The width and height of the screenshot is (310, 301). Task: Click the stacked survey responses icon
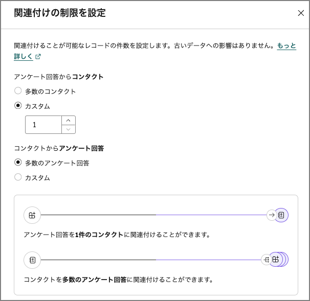[x=277, y=260]
